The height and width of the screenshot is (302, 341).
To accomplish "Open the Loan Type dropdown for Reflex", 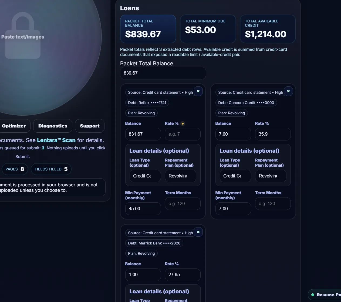I will tap(145, 176).
